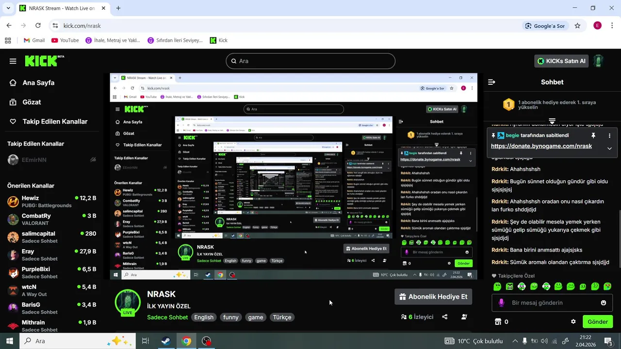Go to Ana Sayfa in the sidebar
The image size is (621, 349).
click(x=32, y=83)
